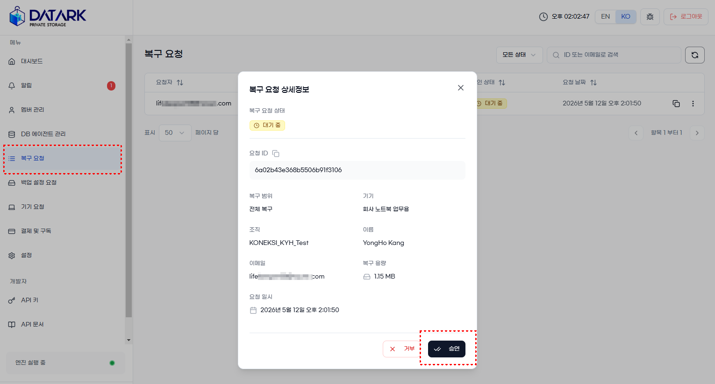The width and height of the screenshot is (715, 384).
Task: Click the key icon beside API 키
Action: (x=12, y=300)
